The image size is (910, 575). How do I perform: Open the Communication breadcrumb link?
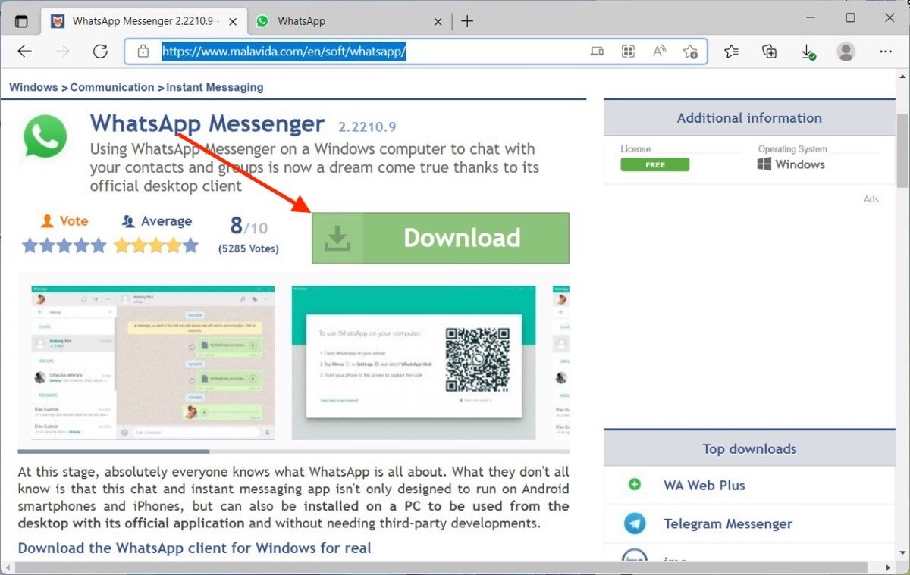coord(112,87)
